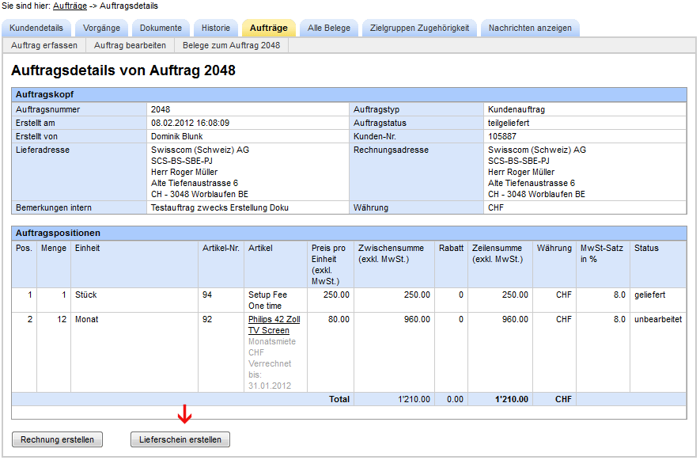The image size is (700, 460).
Task: Click creation date 08.02.2012 16:08:09
Action: pos(190,123)
